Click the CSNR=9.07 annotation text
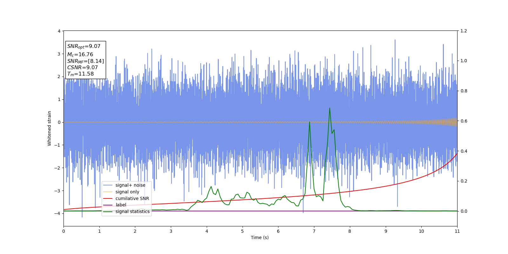 click(83, 68)
